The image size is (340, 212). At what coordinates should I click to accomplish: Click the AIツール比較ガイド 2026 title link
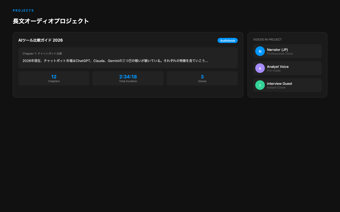pyautogui.click(x=40, y=40)
